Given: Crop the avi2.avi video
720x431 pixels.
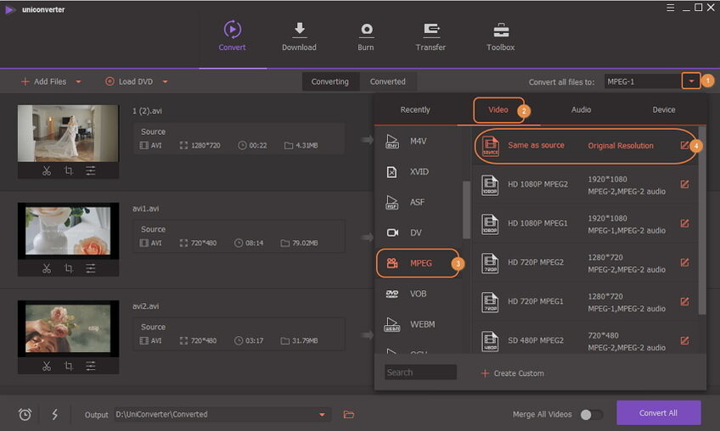Looking at the screenshot, I should 69,366.
